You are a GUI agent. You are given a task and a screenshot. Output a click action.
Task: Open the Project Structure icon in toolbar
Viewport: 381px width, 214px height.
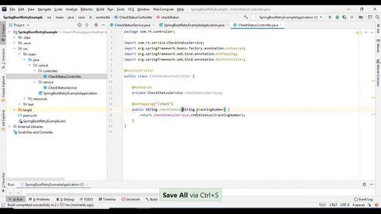point(361,17)
